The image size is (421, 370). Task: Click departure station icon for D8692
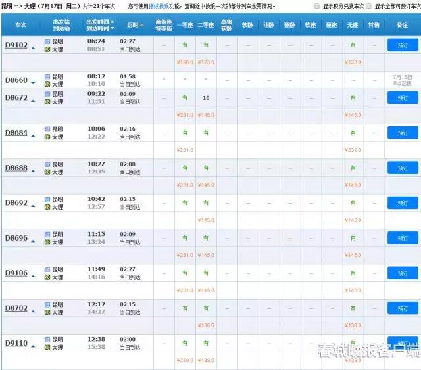47,199
